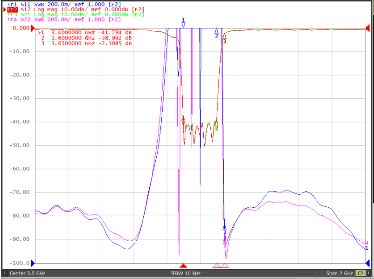Click the Span 2 GHz field
The height and width of the screenshot is (279, 374).
tap(339, 273)
